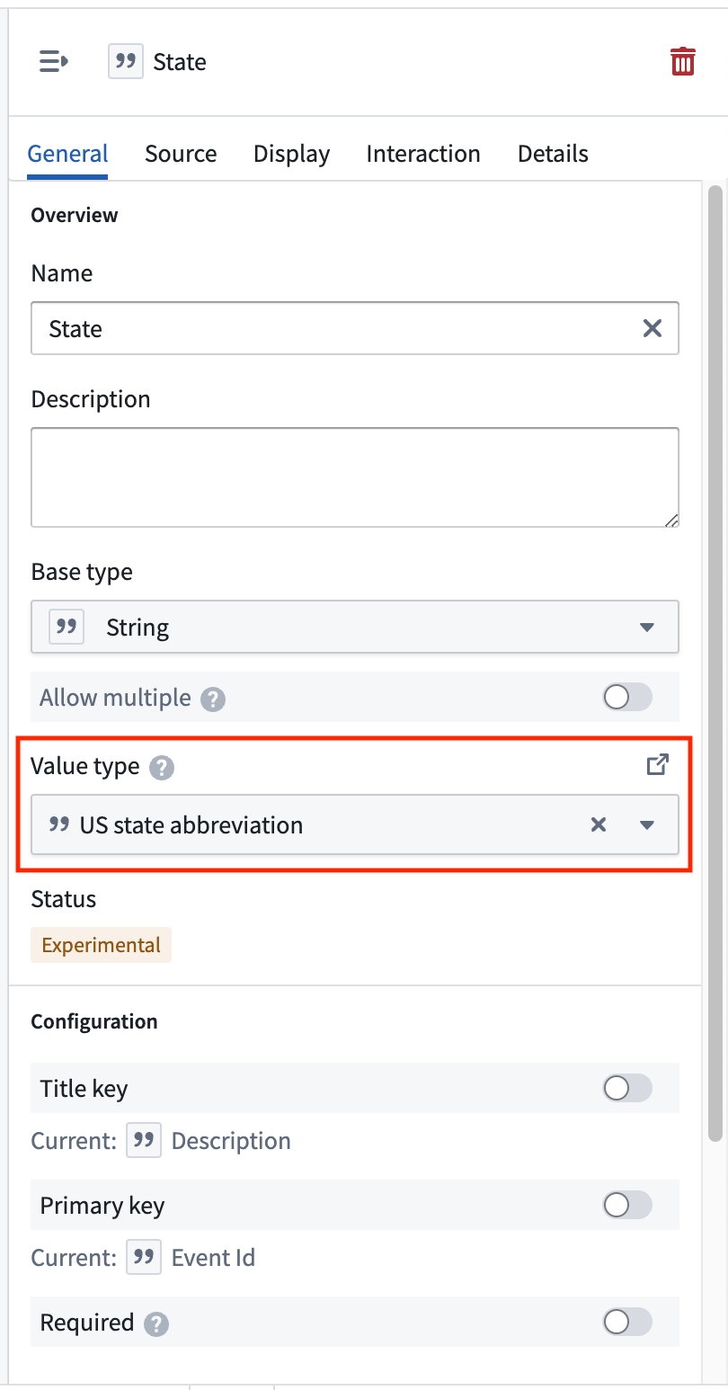The height and width of the screenshot is (1390, 728).
Task: Click the Configuration section heading
Action: [94, 1021]
